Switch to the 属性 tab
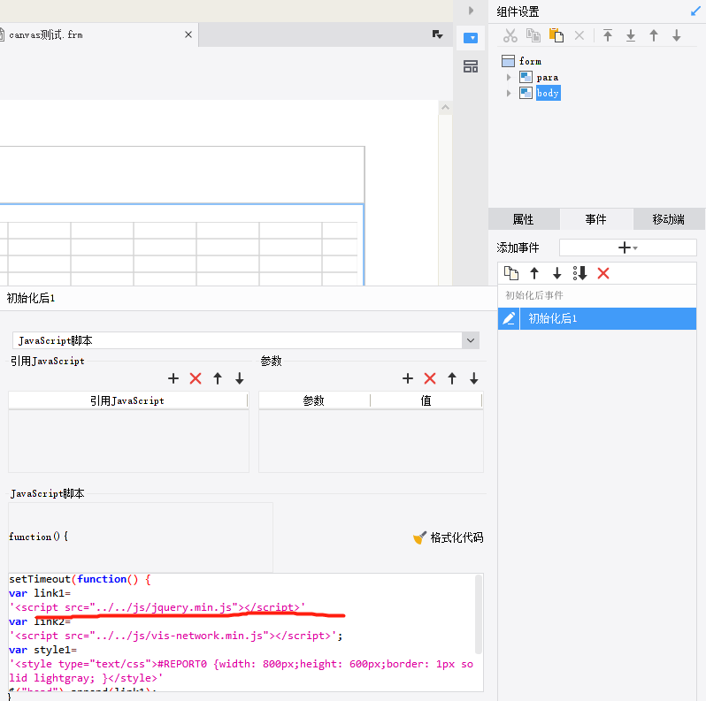The image size is (706, 701). point(524,219)
